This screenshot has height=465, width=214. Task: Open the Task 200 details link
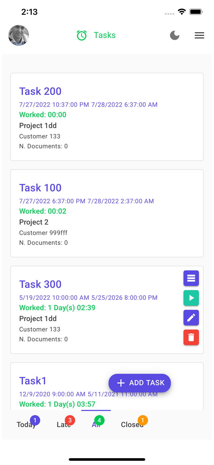[x=40, y=91]
